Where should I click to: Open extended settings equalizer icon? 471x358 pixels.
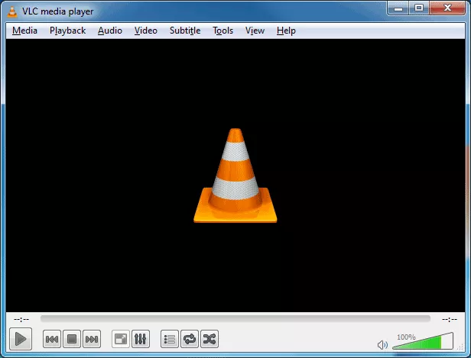tap(140, 339)
